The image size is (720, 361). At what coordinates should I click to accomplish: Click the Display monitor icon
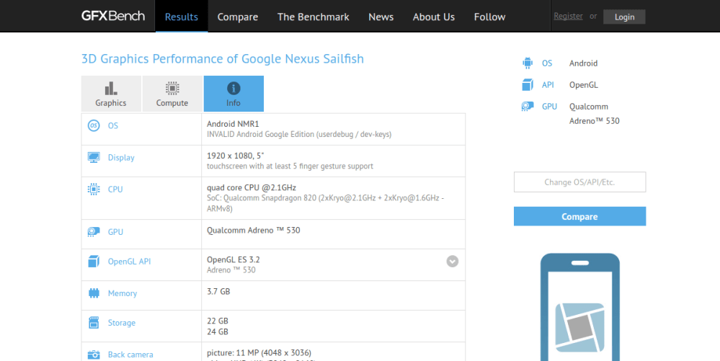click(94, 158)
